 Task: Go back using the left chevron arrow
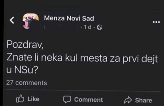(x=12, y=20)
